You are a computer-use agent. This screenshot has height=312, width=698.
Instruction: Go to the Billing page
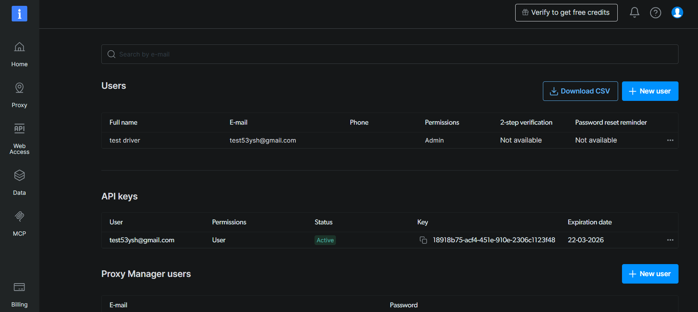19,294
